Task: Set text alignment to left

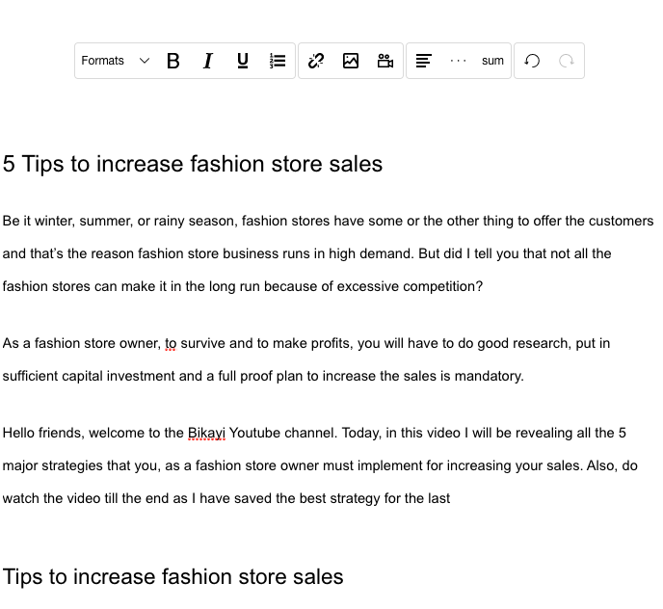Action: click(424, 61)
